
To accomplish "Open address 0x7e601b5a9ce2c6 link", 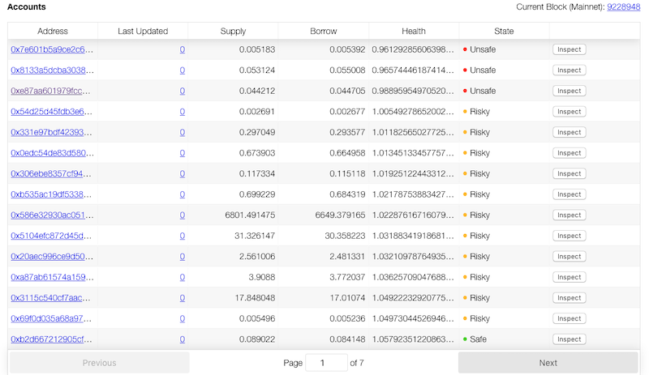I will 52,49.
